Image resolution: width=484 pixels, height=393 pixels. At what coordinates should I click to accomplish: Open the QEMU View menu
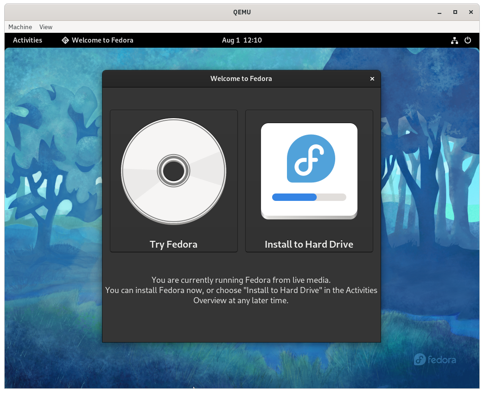pyautogui.click(x=46, y=27)
